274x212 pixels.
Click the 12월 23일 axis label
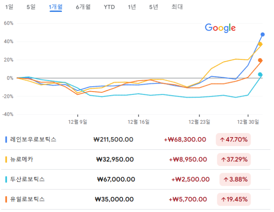point(199,122)
